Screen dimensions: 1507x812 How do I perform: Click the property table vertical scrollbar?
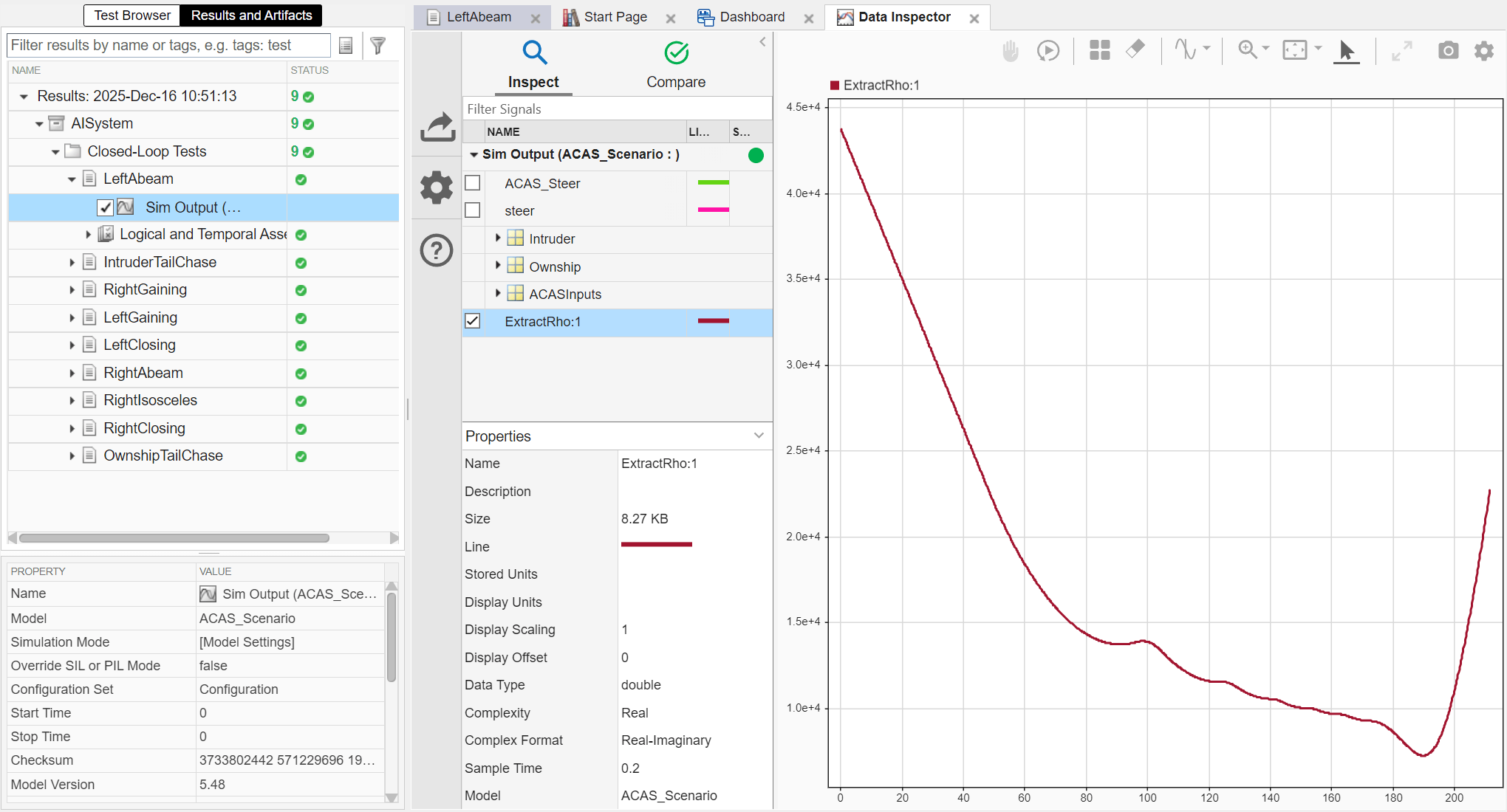[x=392, y=636]
